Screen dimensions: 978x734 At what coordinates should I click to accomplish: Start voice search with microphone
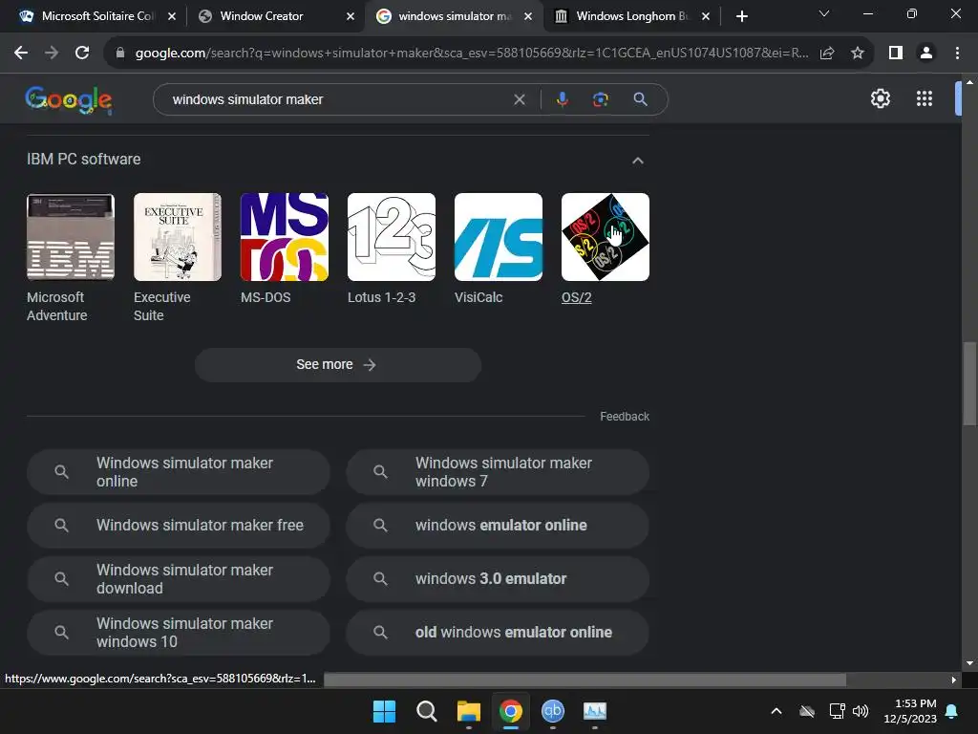pos(563,99)
